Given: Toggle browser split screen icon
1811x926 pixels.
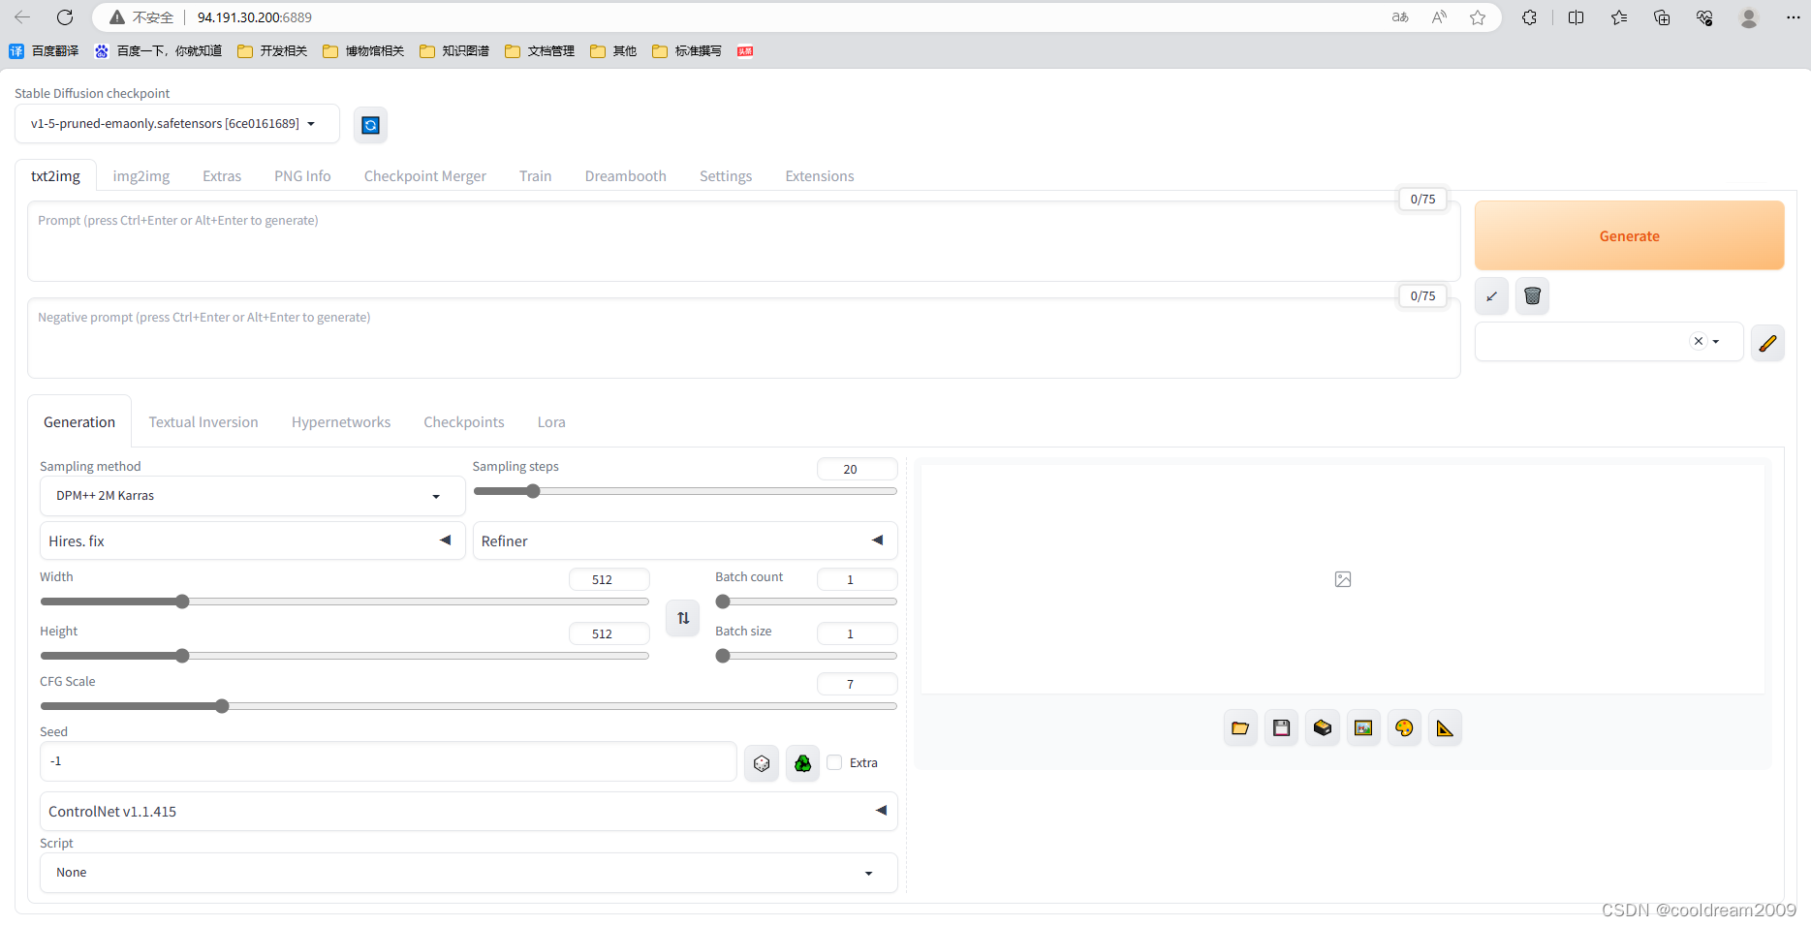Looking at the screenshot, I should pos(1577,17).
